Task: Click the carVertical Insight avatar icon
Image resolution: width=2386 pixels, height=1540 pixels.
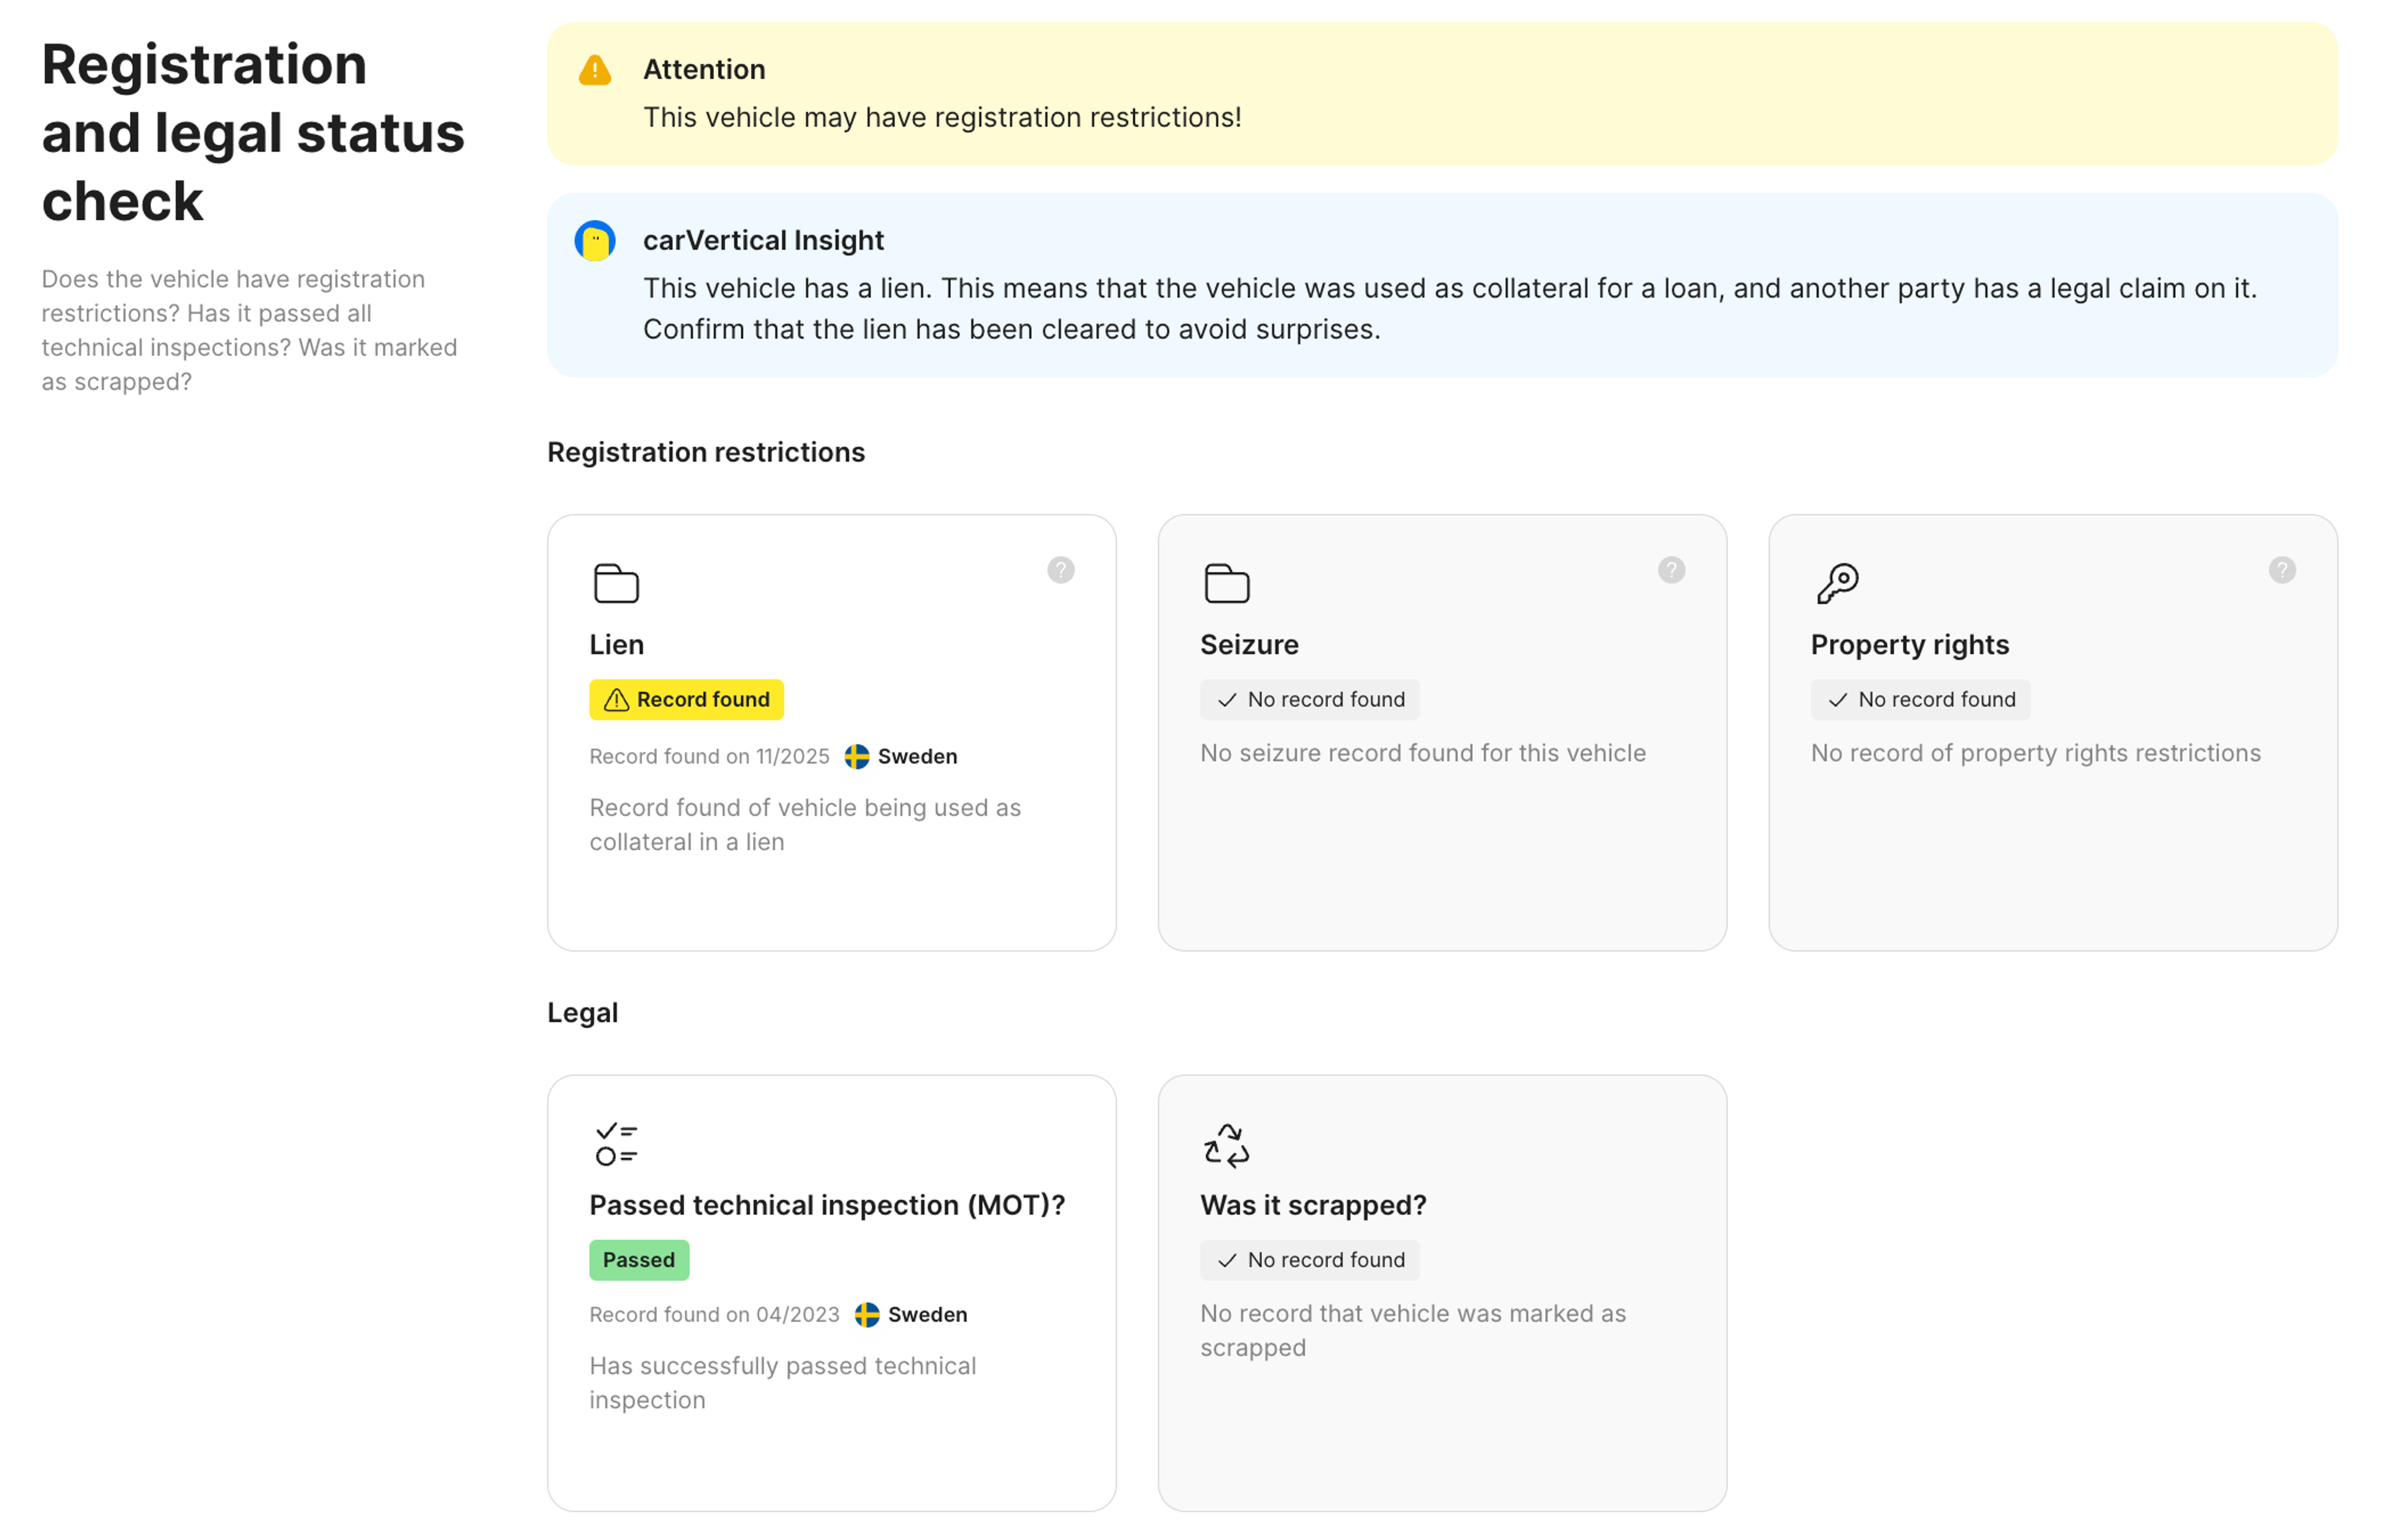Action: [x=595, y=241]
